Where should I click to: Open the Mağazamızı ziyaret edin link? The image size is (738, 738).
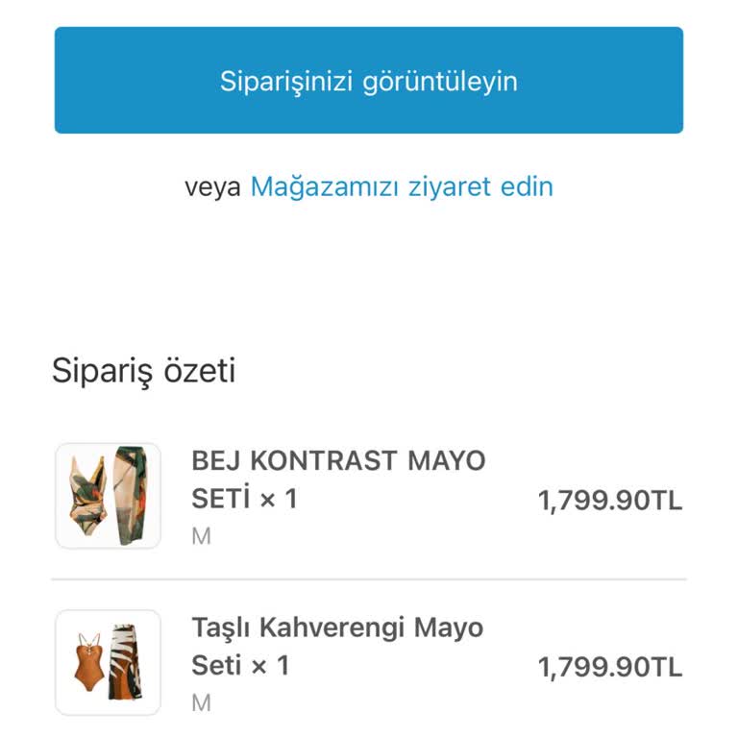click(402, 186)
